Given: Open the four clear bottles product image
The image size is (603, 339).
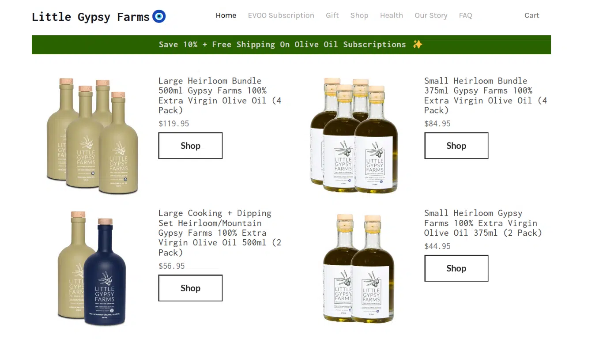Looking at the screenshot, I should tap(354, 135).
